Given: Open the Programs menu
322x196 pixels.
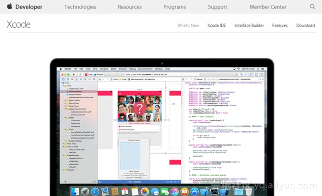Looking at the screenshot, I should (174, 7).
